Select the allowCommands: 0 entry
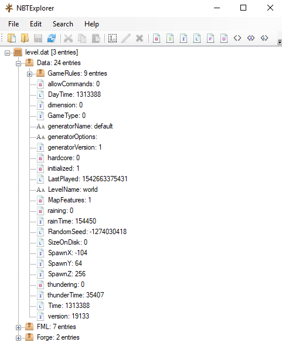The image size is (282, 359). pos(74,84)
